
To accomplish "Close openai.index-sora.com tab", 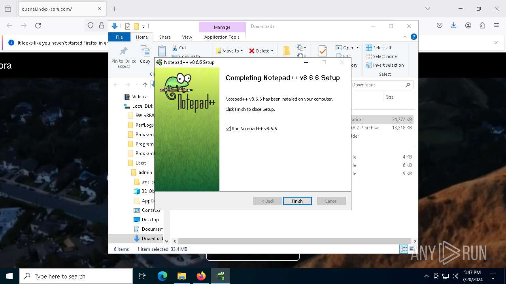I will pyautogui.click(x=100, y=9).
